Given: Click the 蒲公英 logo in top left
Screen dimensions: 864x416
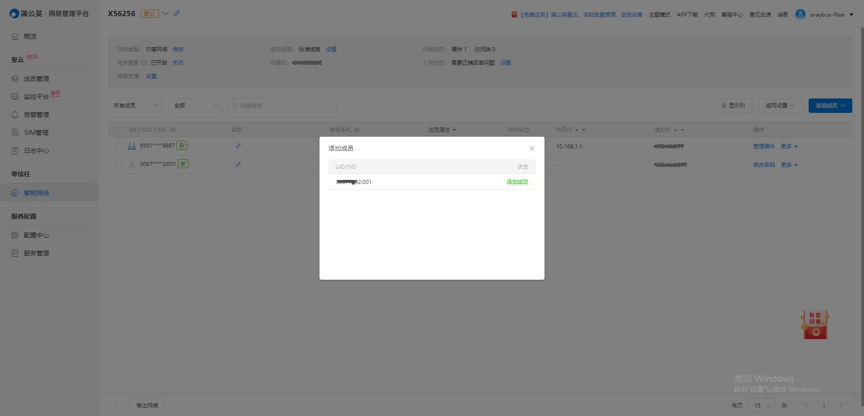Looking at the screenshot, I should click(14, 13).
